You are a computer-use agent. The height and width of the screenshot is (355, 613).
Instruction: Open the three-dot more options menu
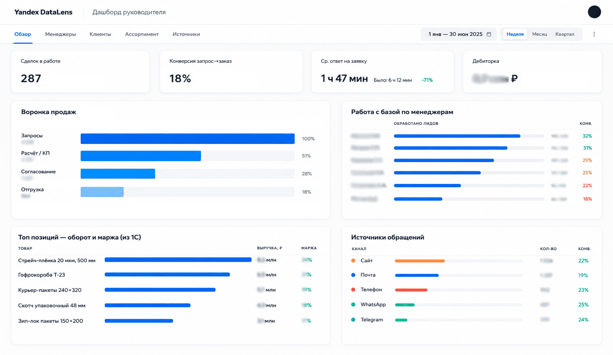(x=594, y=34)
